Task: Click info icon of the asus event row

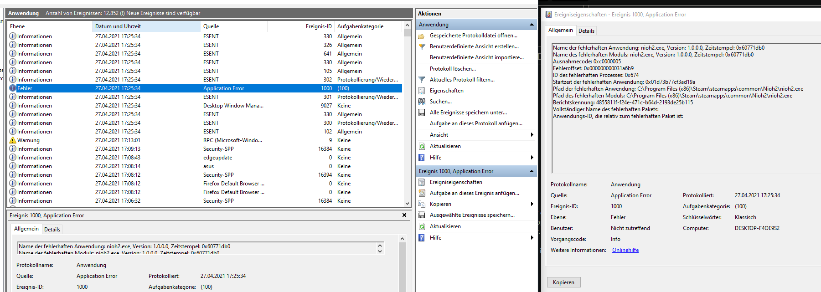Action: (13, 166)
